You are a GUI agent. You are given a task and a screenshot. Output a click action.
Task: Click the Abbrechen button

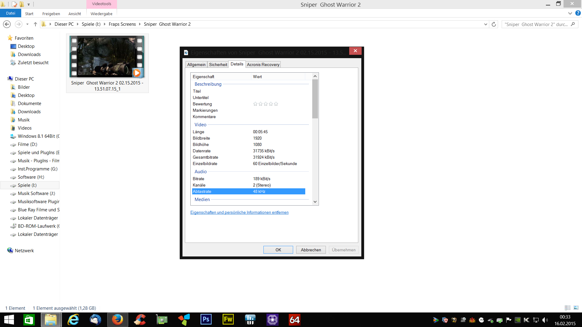point(311,250)
